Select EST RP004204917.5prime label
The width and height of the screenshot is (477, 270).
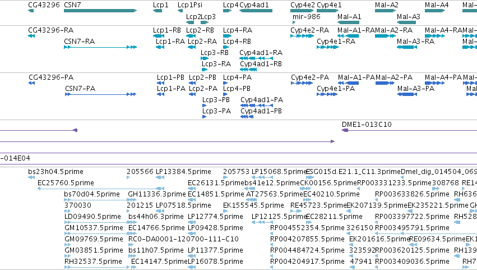(307, 262)
